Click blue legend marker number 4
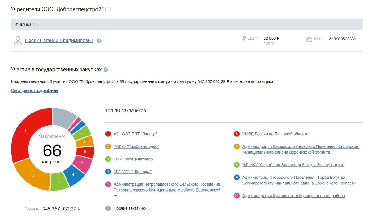Viewport: 373px width, 222px height. point(108,172)
